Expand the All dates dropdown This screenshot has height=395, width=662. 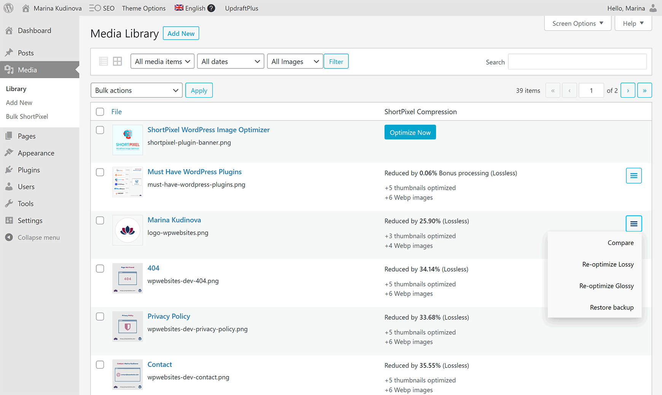231,61
